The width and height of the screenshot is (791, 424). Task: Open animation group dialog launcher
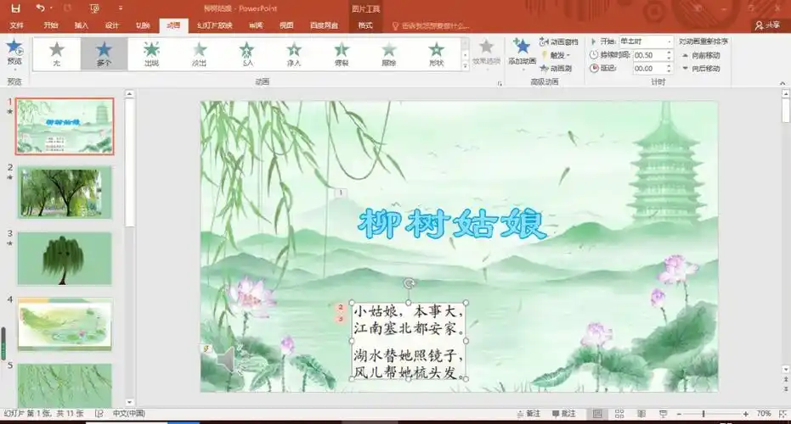coord(500,83)
